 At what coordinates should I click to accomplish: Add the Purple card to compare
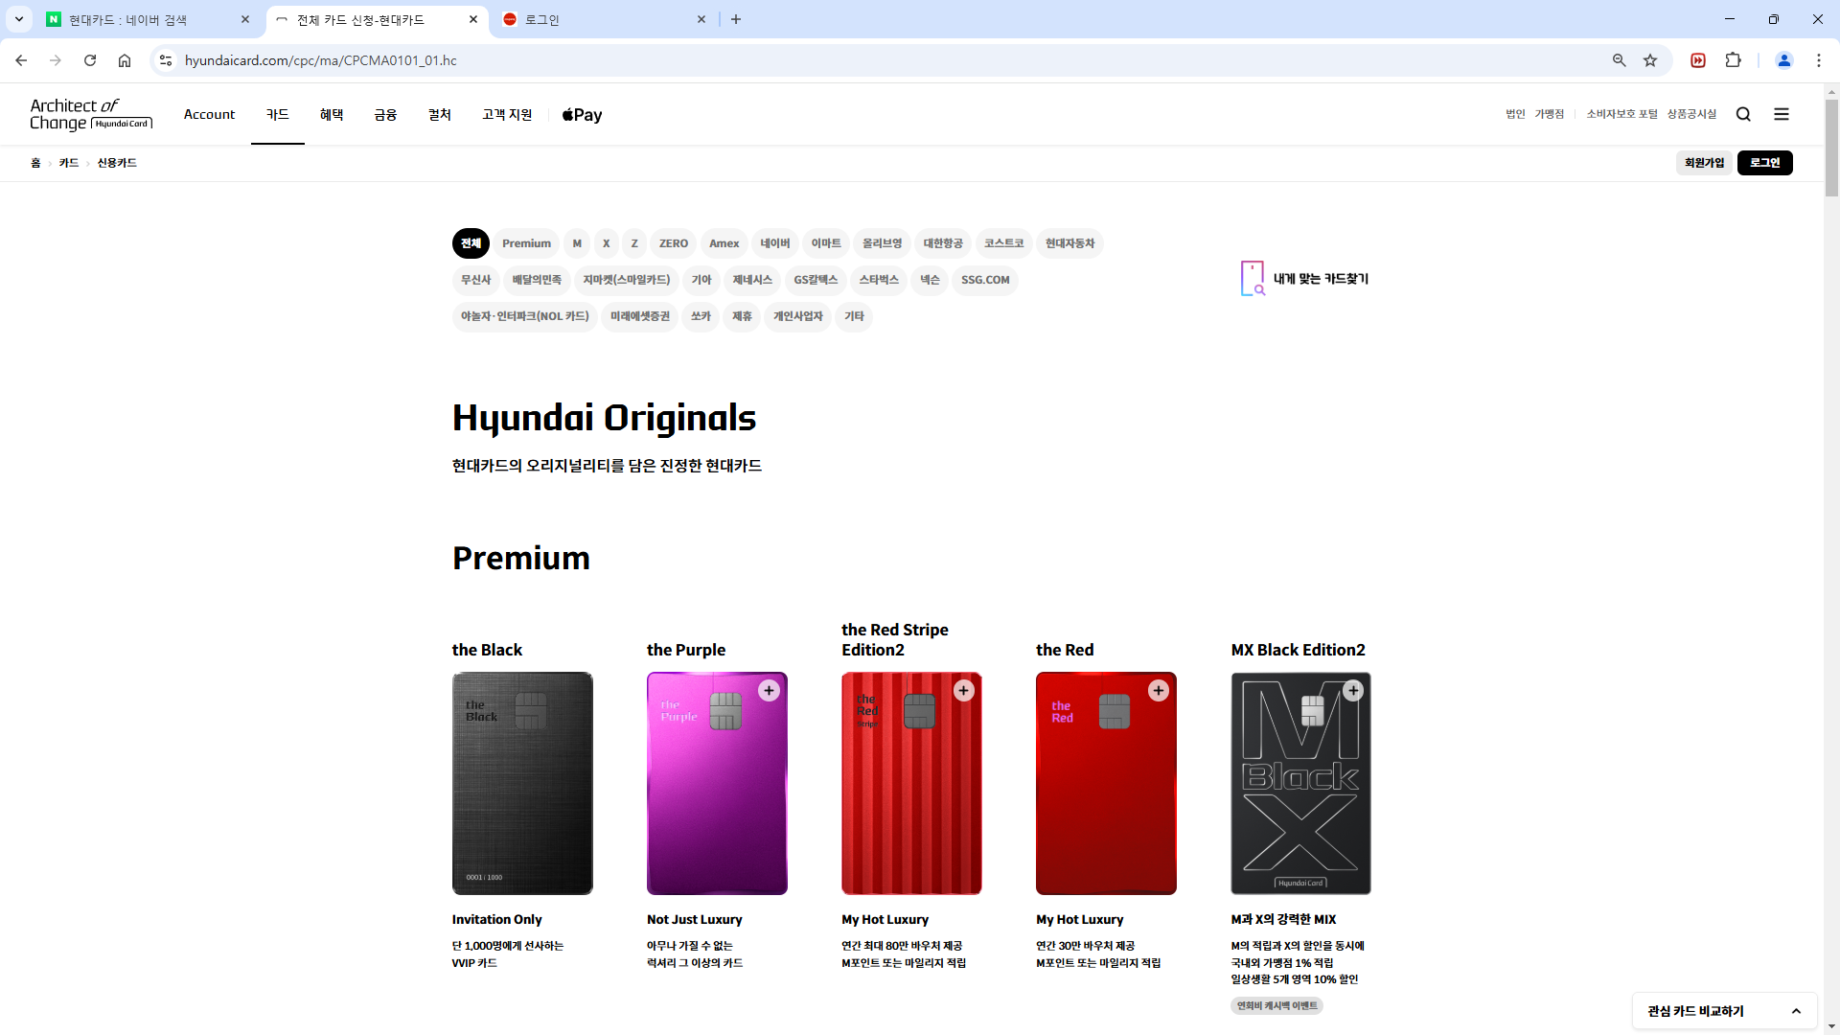click(769, 691)
